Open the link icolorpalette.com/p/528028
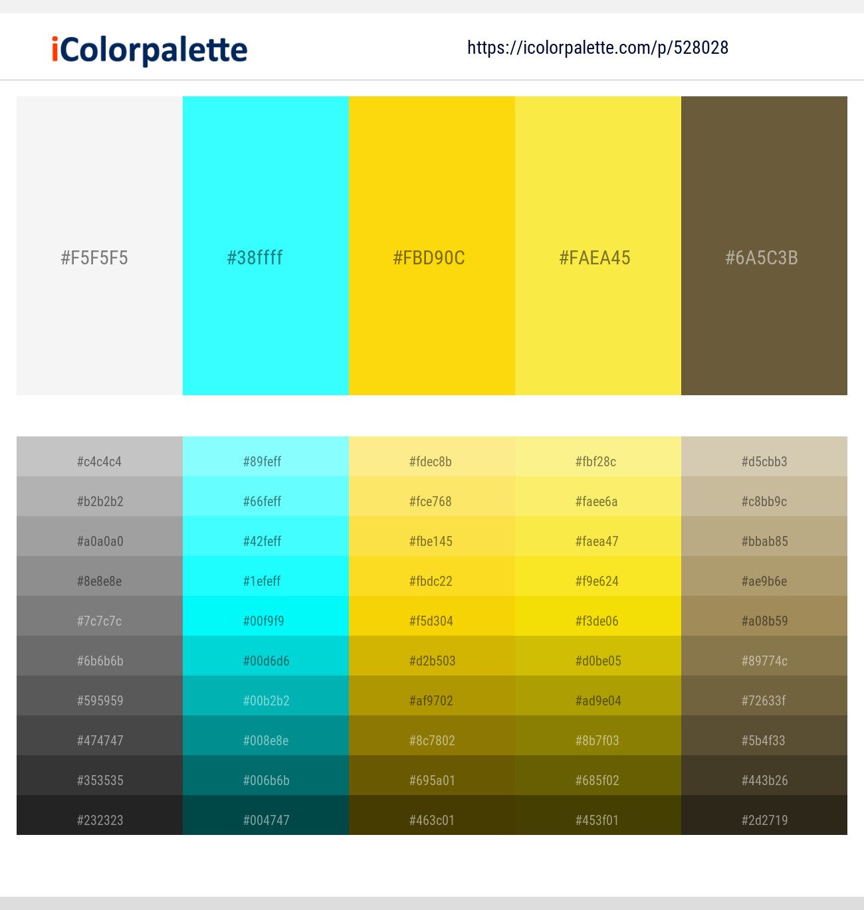 [597, 47]
